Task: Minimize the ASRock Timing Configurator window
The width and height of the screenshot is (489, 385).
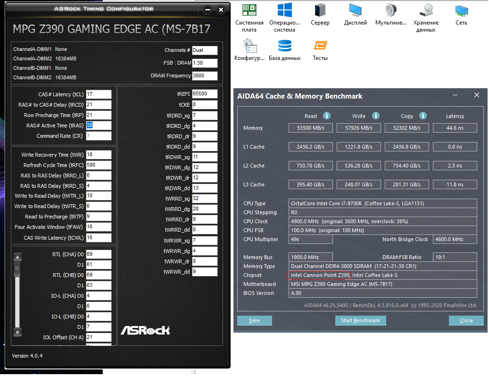Action: click(207, 10)
